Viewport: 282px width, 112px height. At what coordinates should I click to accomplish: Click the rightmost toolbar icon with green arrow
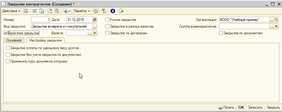121,11
